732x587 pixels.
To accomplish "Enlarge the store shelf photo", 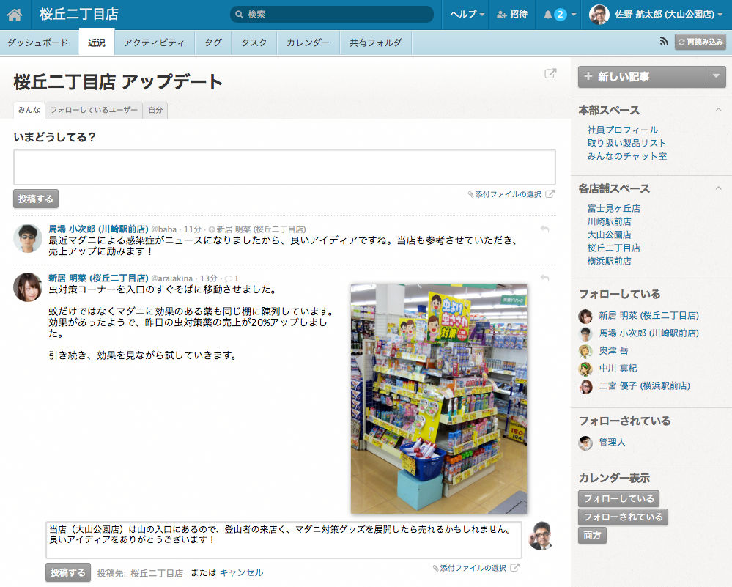I will [438, 399].
